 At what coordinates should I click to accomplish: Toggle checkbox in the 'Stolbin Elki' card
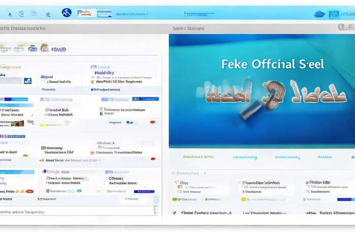coord(308,187)
